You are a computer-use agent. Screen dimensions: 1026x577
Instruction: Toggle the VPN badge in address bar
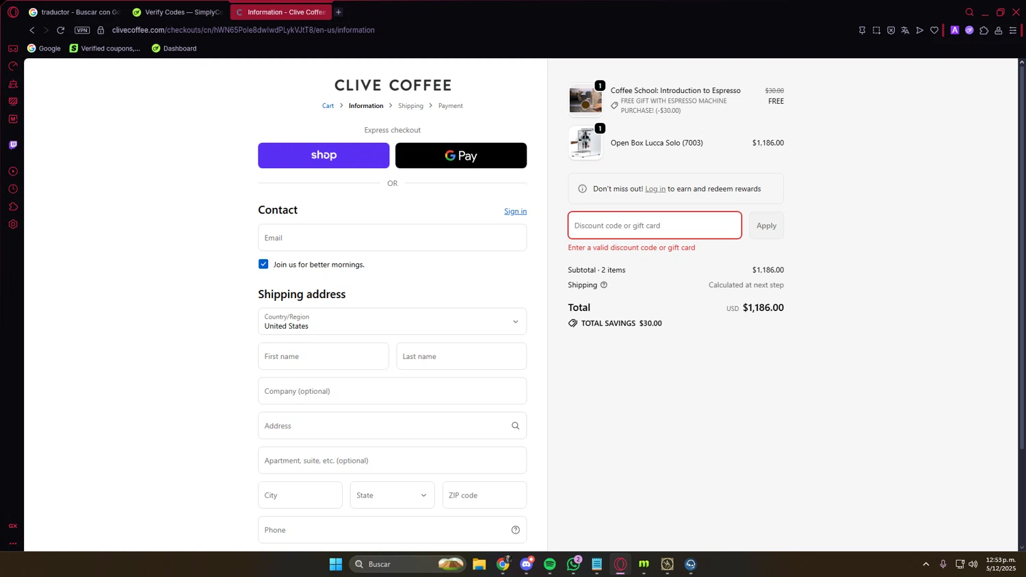pos(82,30)
